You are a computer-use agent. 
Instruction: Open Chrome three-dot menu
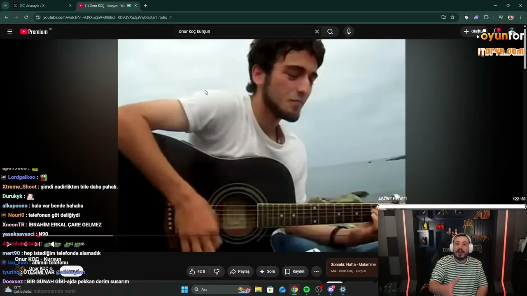[x=521, y=17]
